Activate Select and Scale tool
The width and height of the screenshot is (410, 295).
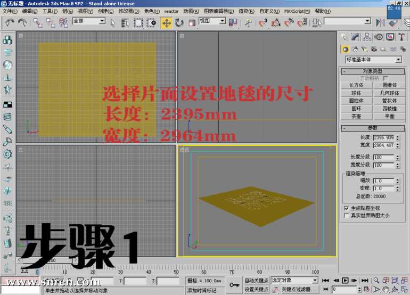tap(192, 23)
